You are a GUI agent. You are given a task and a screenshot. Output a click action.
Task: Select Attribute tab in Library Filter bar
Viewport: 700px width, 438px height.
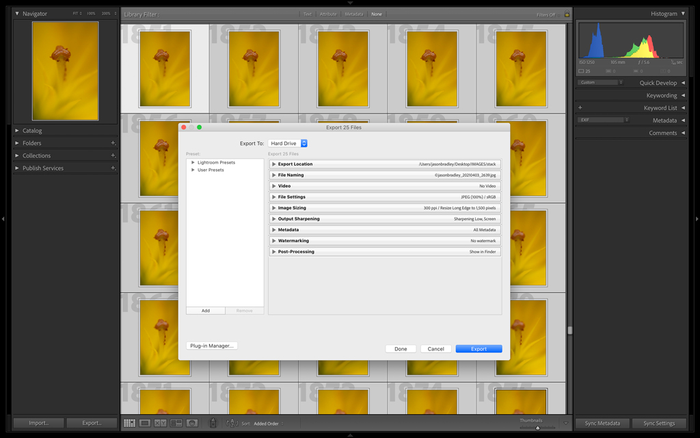click(328, 14)
